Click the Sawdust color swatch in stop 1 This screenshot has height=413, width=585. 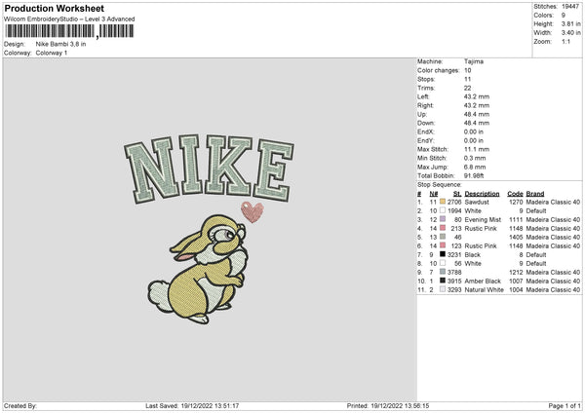click(x=443, y=202)
